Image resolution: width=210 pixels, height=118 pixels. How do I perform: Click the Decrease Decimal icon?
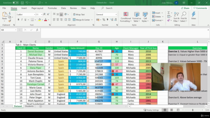click(x=115, y=20)
